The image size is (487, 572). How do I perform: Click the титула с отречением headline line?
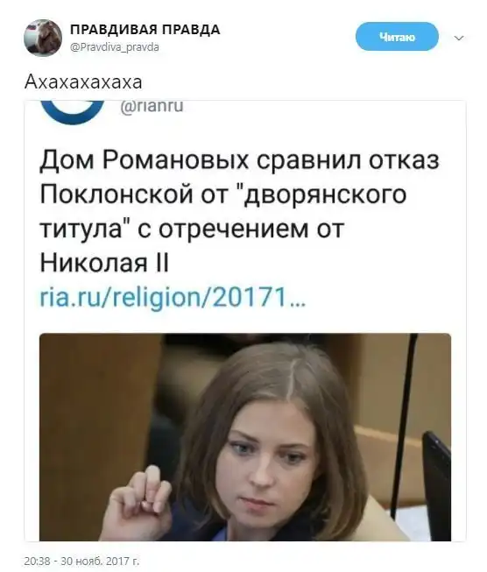(x=192, y=230)
